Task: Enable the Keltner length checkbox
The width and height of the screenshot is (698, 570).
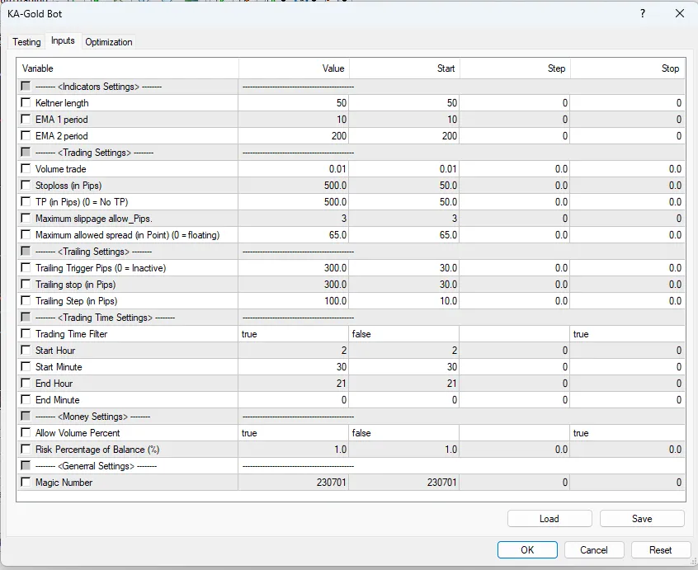Action: [x=26, y=103]
